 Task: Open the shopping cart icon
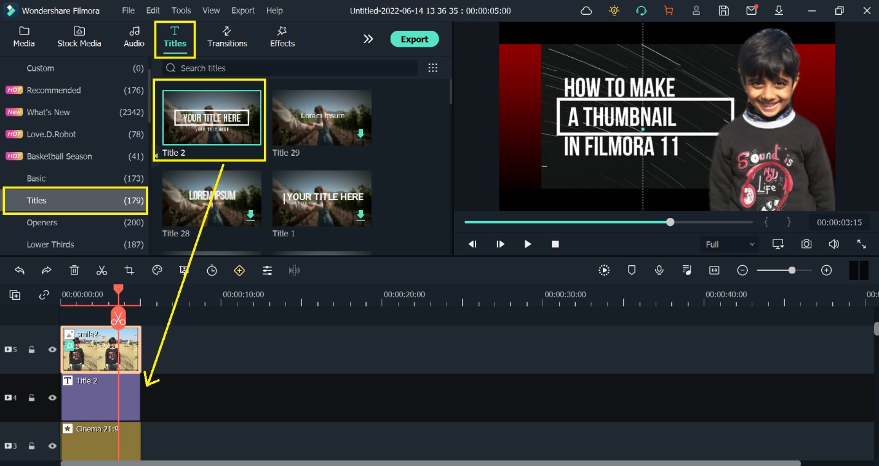coord(669,10)
